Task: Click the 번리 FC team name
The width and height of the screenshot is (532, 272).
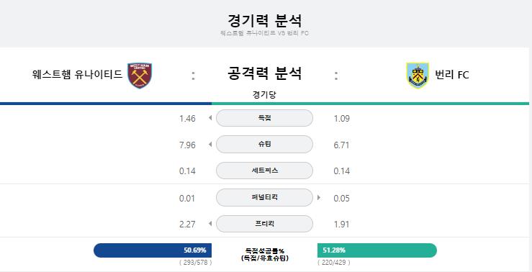Action: click(452, 75)
